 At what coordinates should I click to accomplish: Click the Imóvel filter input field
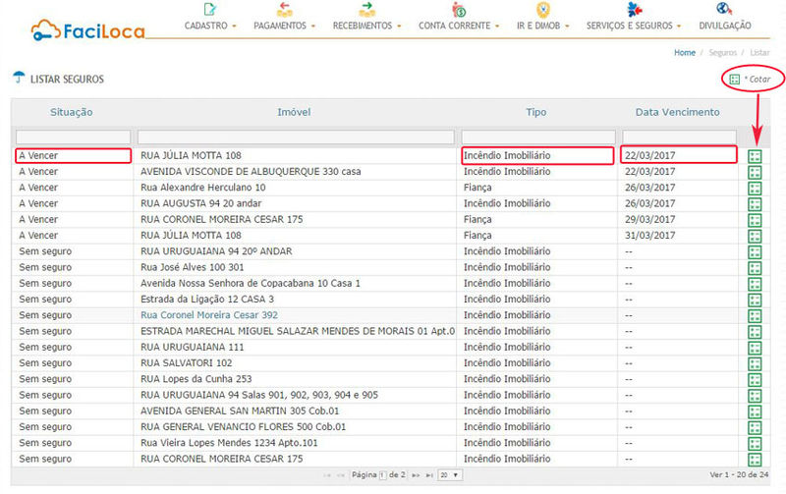(297, 137)
